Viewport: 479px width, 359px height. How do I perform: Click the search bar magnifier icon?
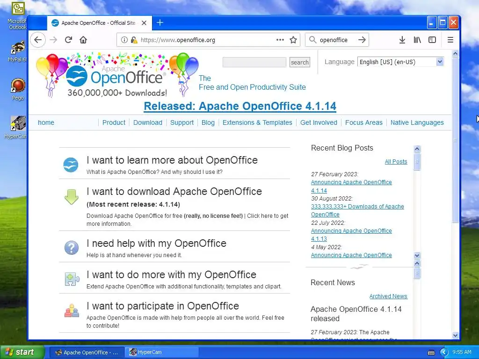coord(312,40)
